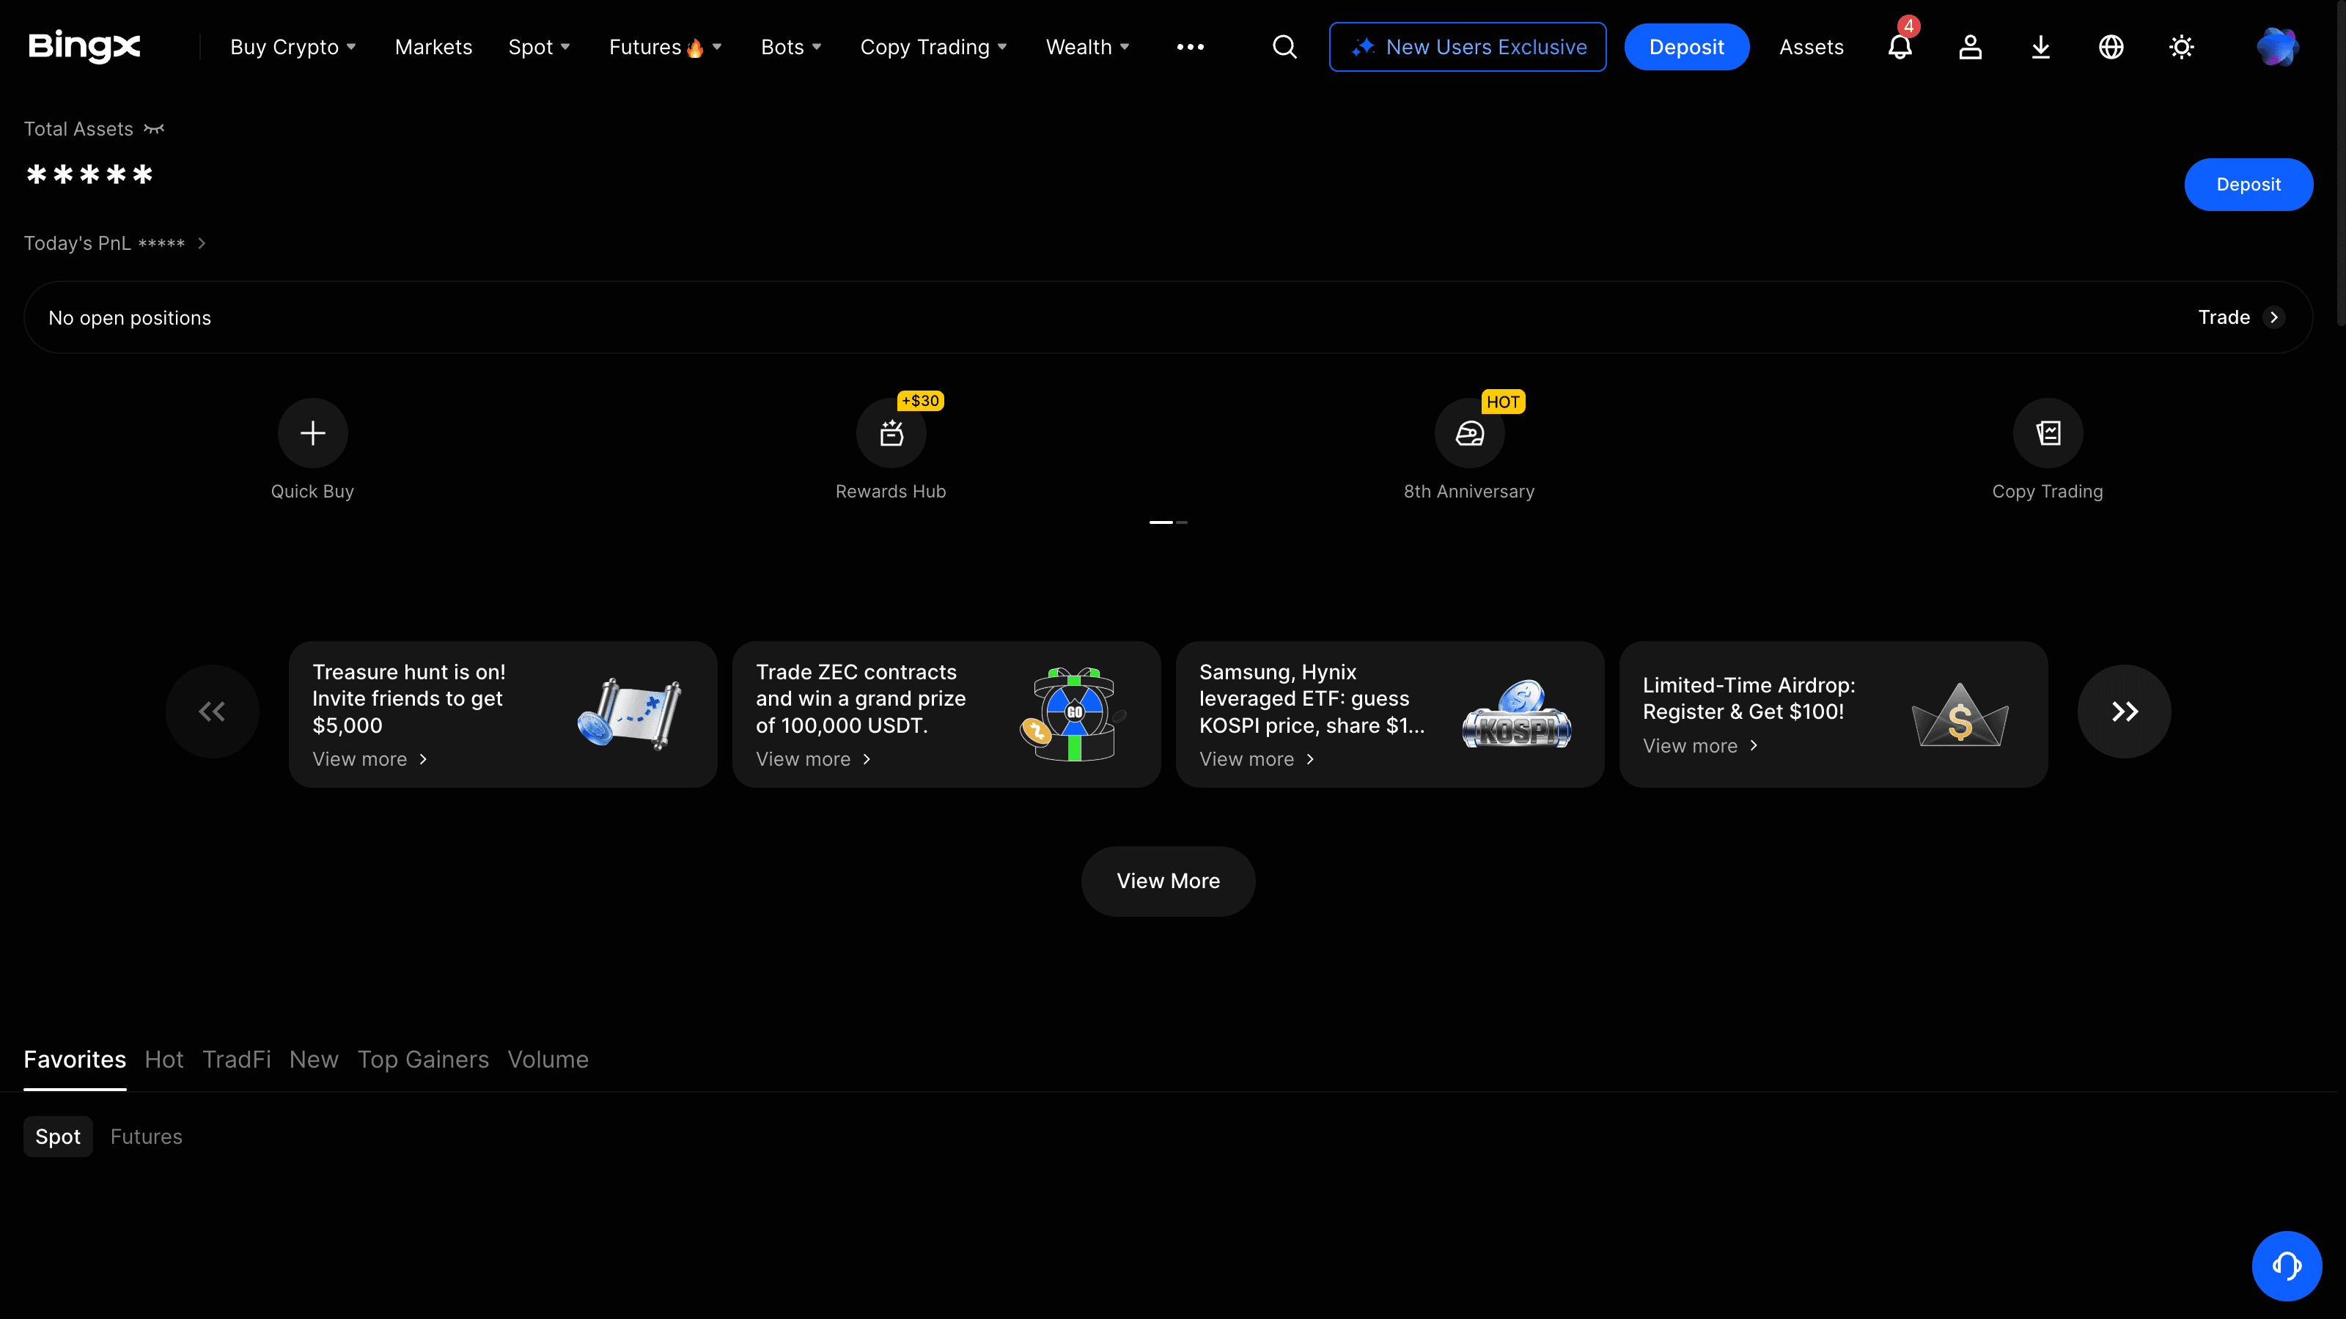The image size is (2346, 1319).
Task: Switch to TradFi tab
Action: (x=237, y=1060)
